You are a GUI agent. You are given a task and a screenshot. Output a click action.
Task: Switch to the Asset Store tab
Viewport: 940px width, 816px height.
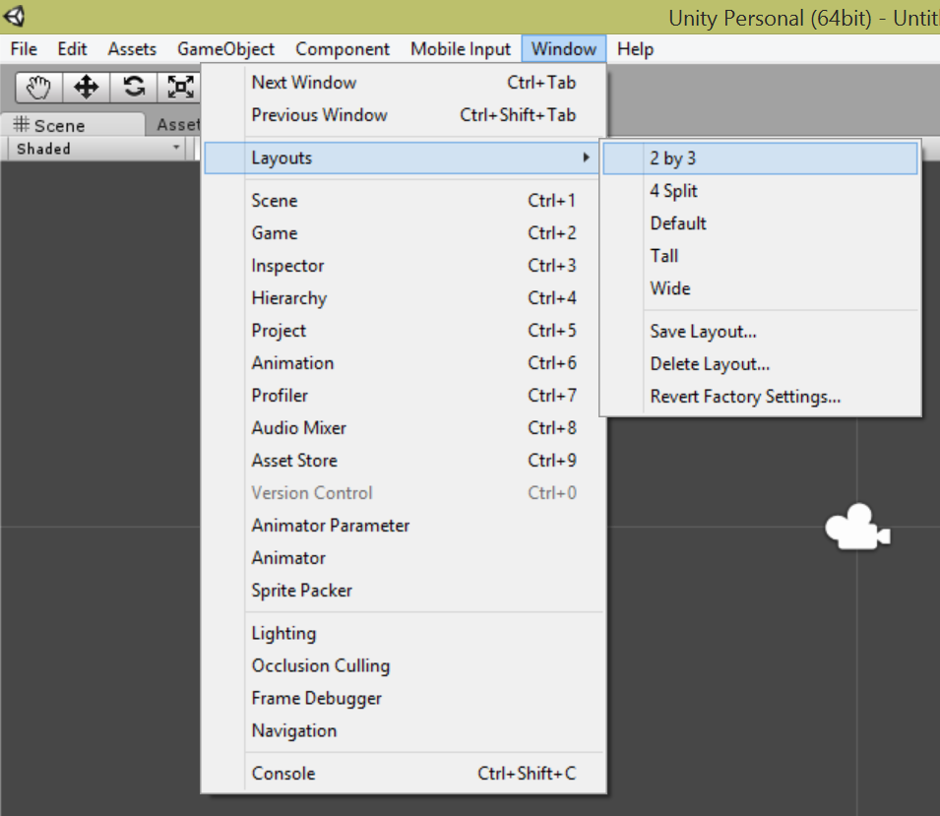175,125
